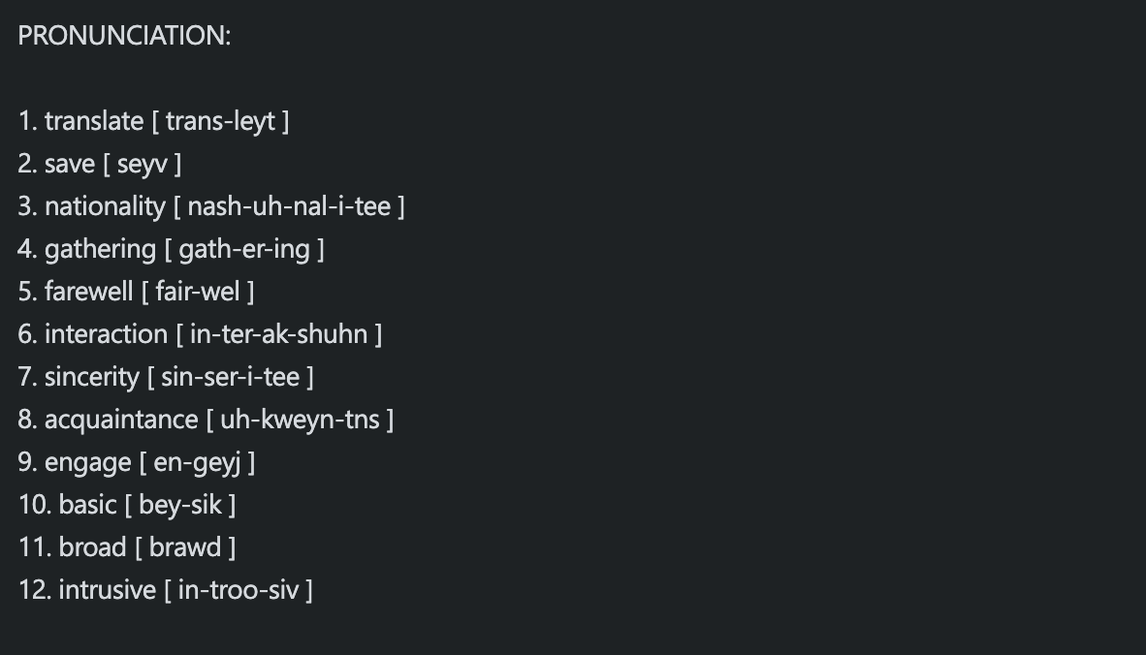This screenshot has height=655, width=1146.
Task: Click the word intrusive in line 12
Action: (x=107, y=590)
